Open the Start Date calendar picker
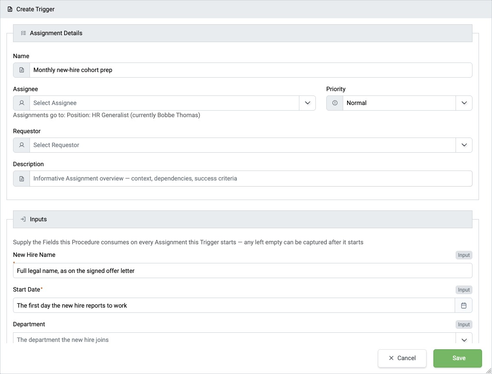The image size is (492, 374). (463, 305)
